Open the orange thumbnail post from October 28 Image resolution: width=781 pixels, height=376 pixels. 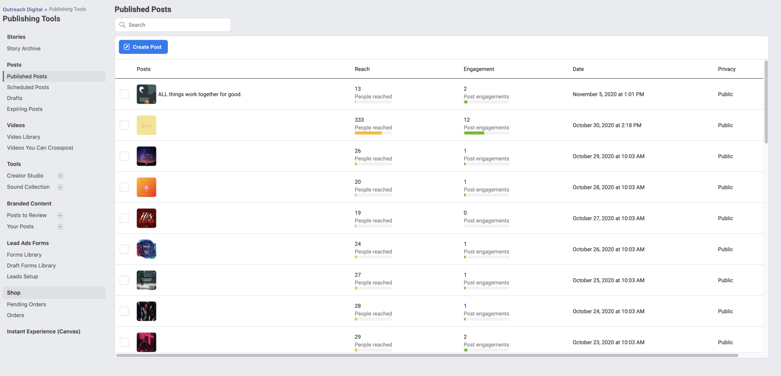(146, 187)
